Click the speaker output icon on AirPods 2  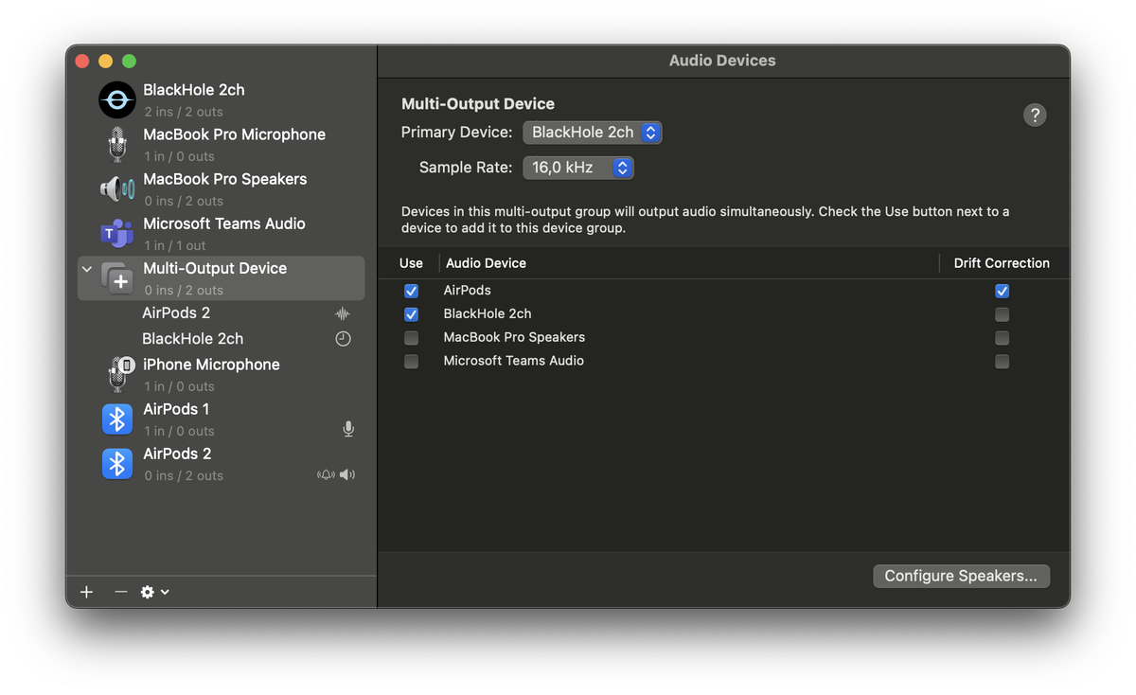[x=347, y=474]
